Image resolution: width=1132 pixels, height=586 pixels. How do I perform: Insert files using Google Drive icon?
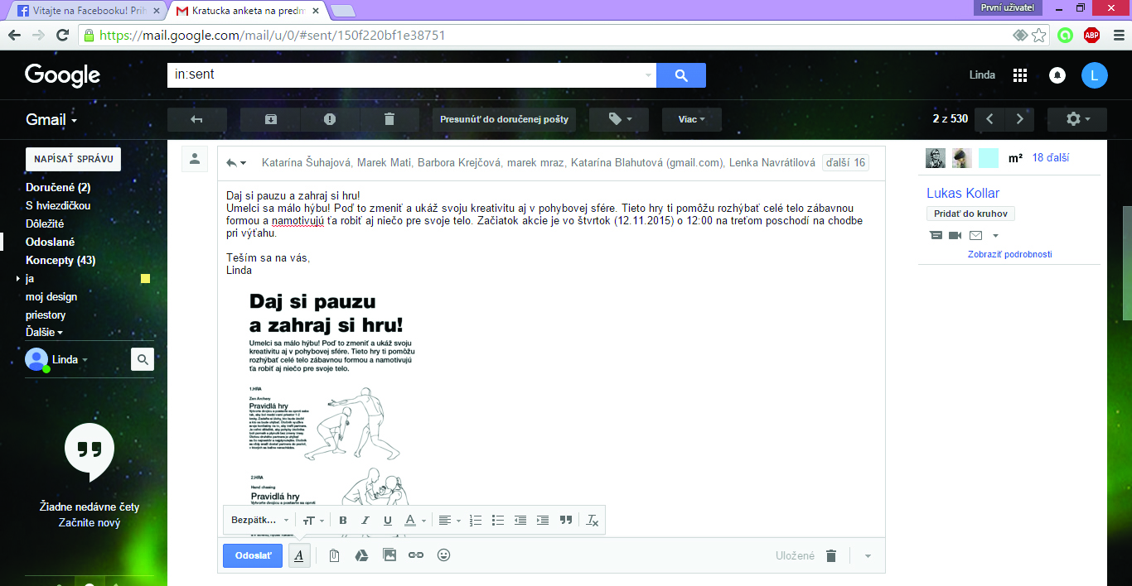361,555
